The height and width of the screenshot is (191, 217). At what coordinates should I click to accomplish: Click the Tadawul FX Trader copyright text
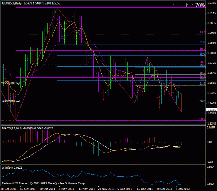click(44, 183)
